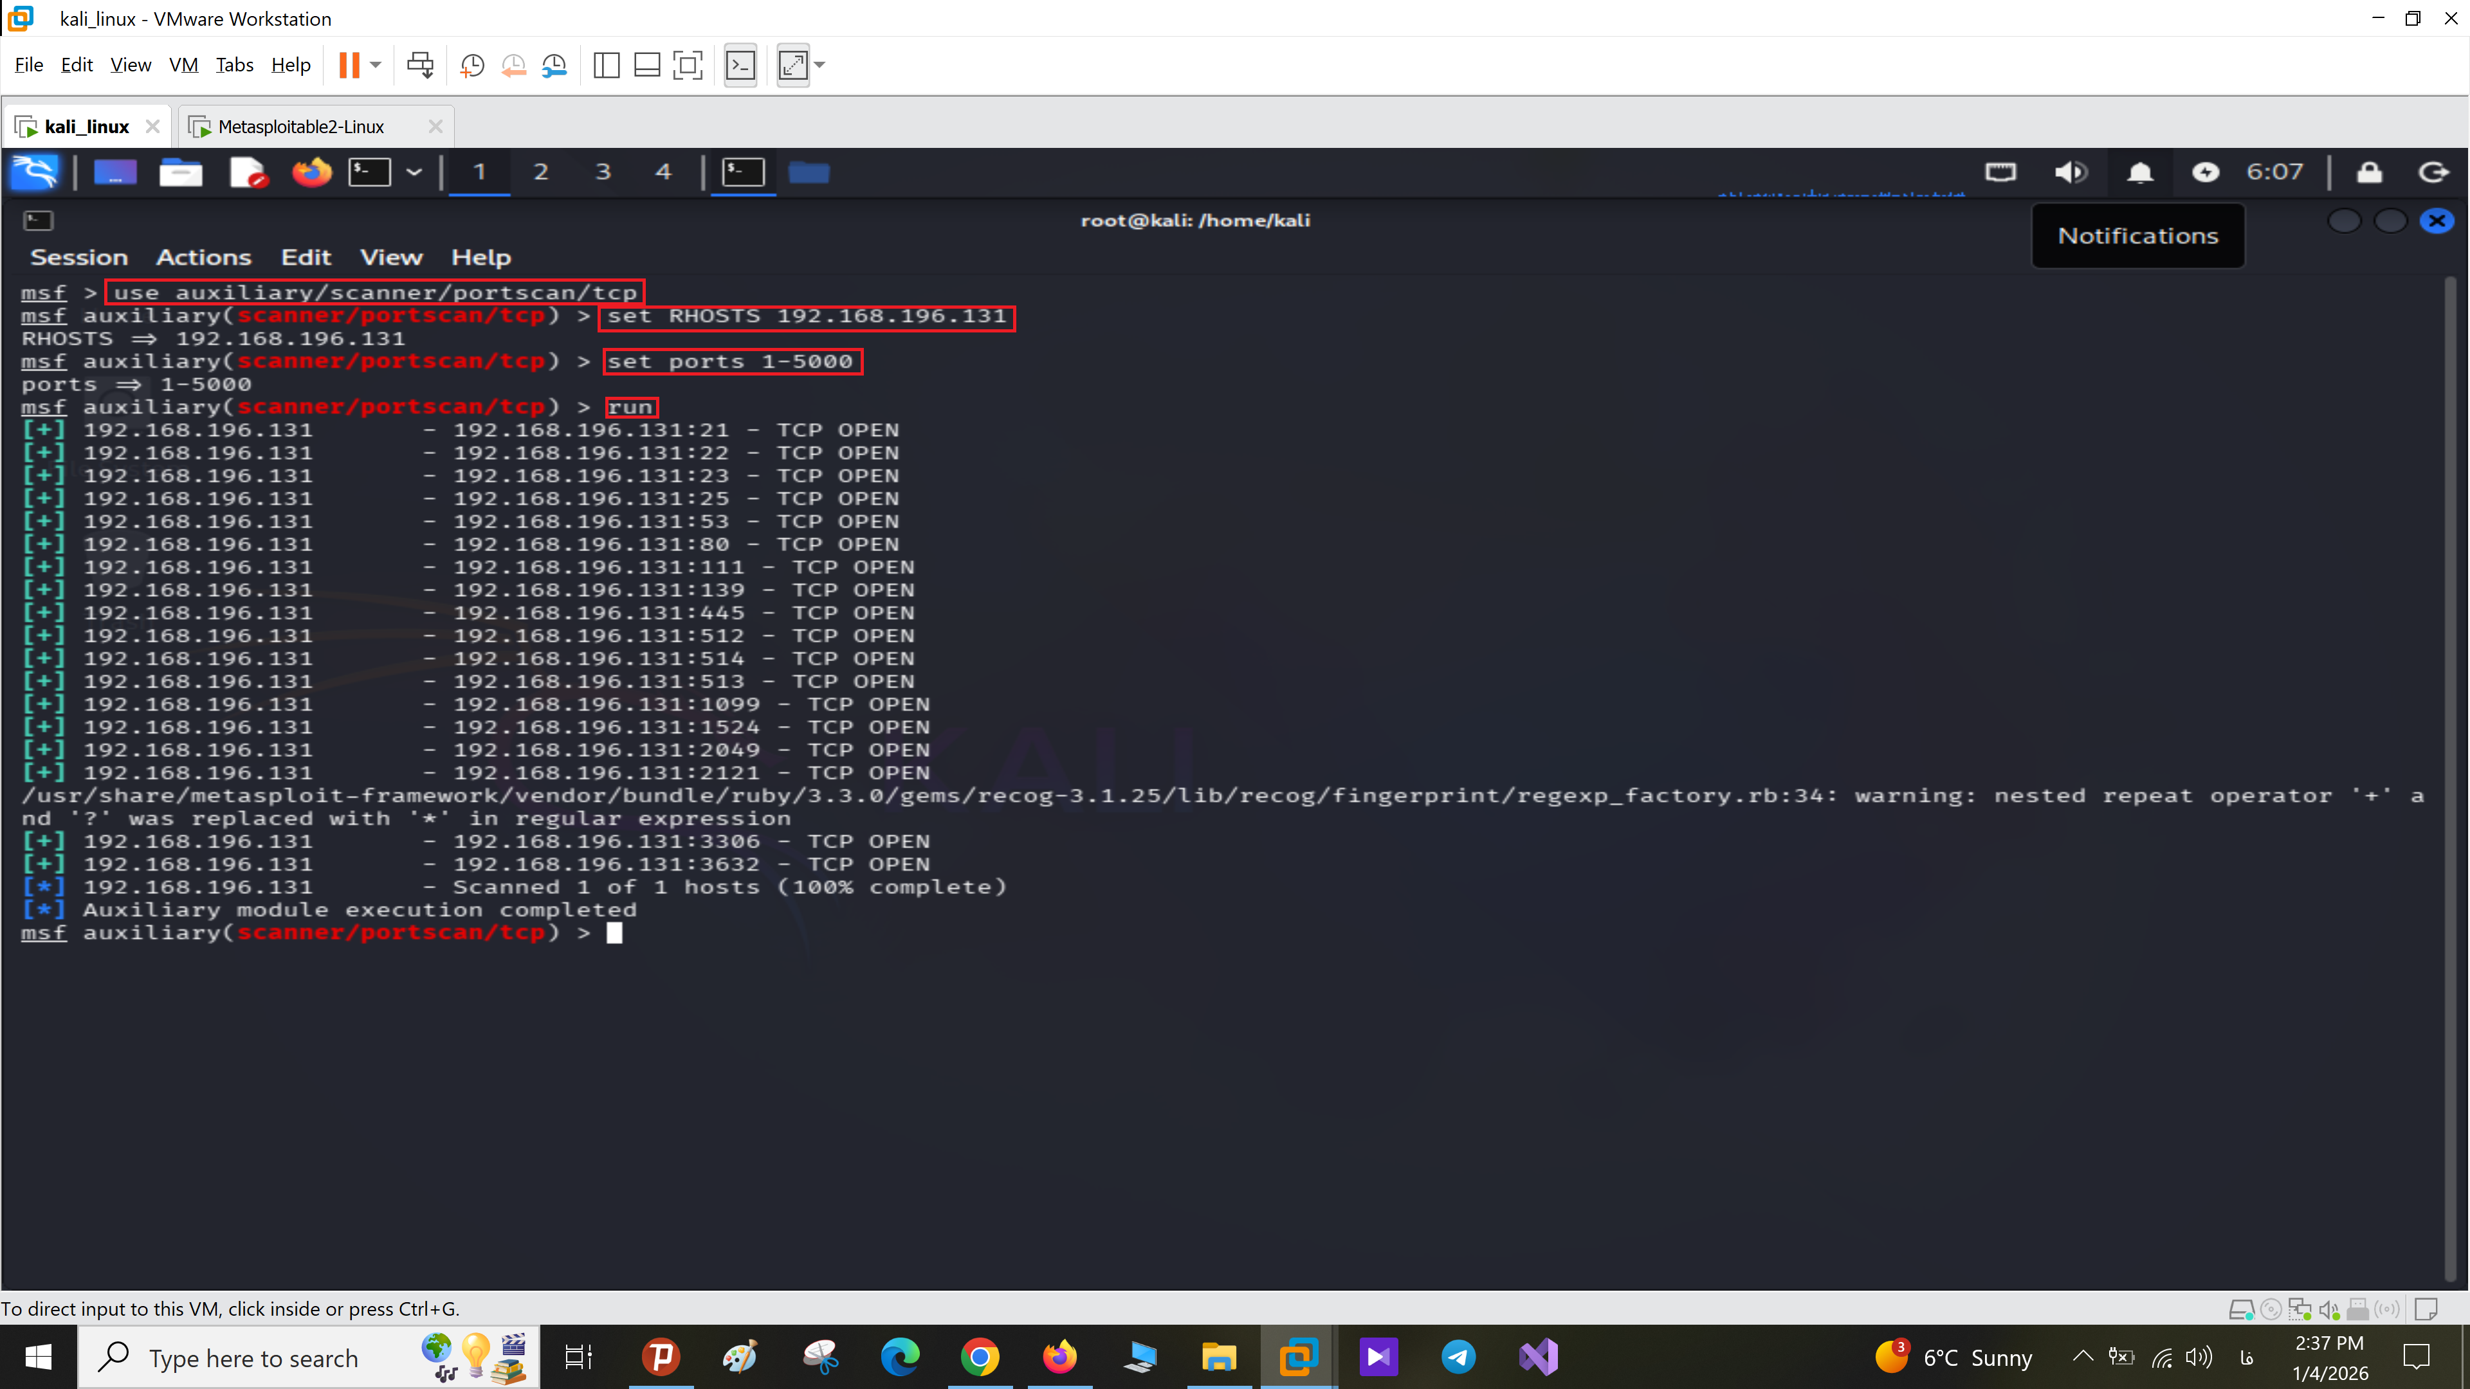Expand the Kali terminal launcher dropdown chevron
The height and width of the screenshot is (1389, 2470).
[x=414, y=172]
